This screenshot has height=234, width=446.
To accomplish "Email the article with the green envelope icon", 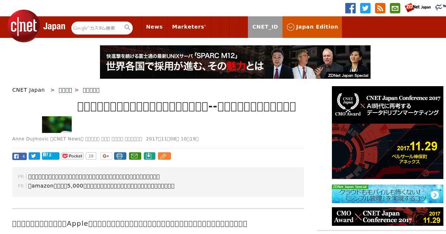I will click(135, 156).
